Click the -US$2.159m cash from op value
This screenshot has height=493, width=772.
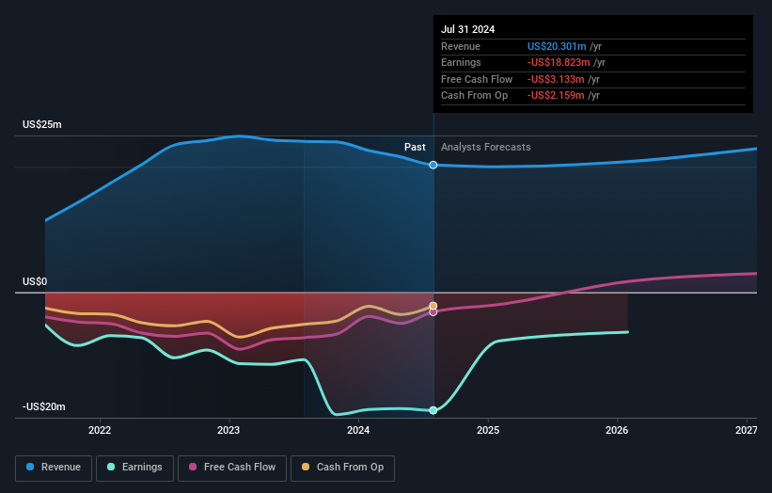pos(556,96)
